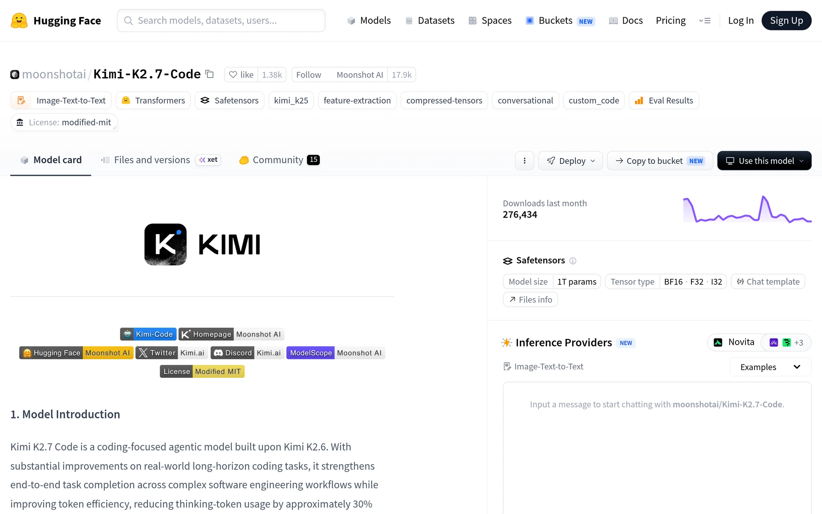Select the compressed-tensors tag
Image resolution: width=822 pixels, height=514 pixels.
pyautogui.click(x=444, y=100)
